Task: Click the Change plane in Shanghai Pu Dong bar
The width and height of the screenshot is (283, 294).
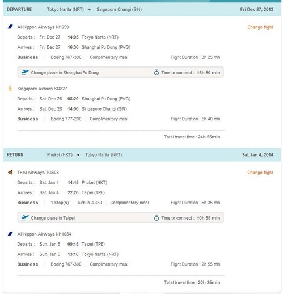Action: click(x=121, y=72)
